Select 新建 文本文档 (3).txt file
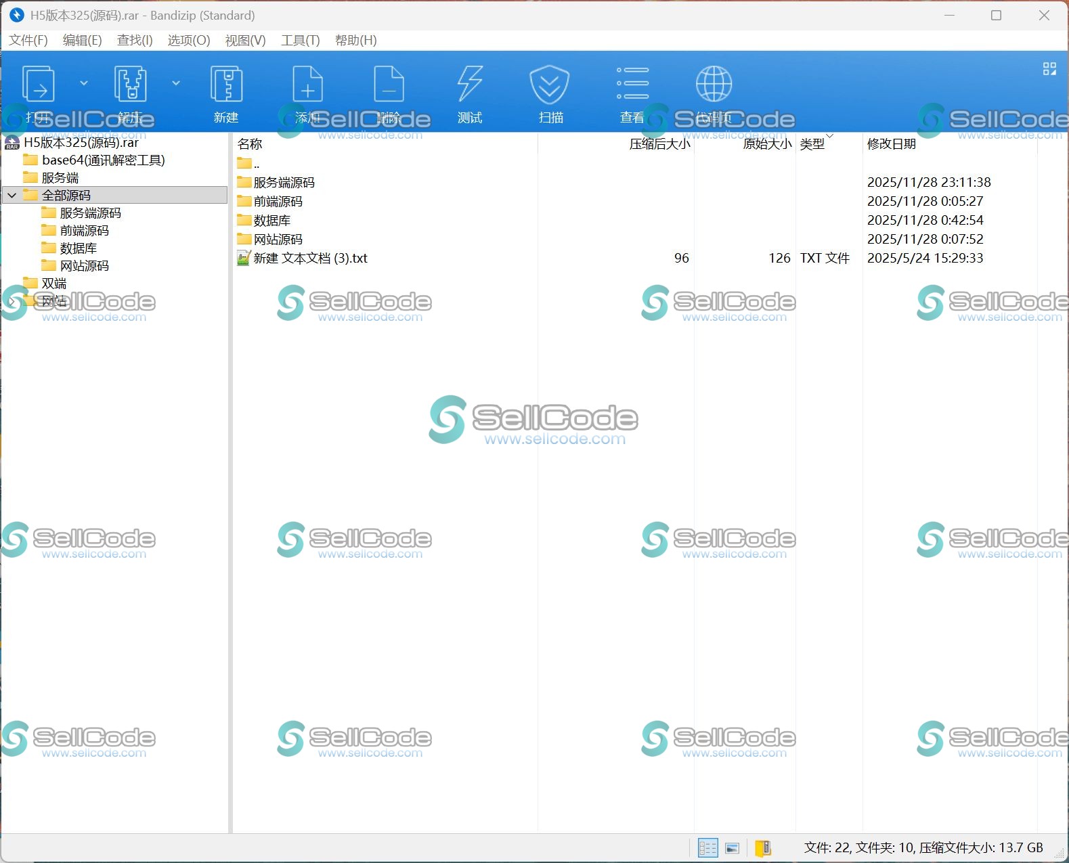1069x863 pixels. [310, 259]
